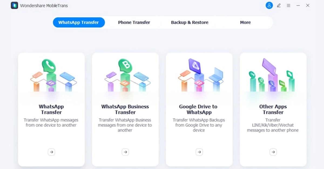Minimize the MobileTrans window
This screenshot has width=324, height=169.
(298, 5)
